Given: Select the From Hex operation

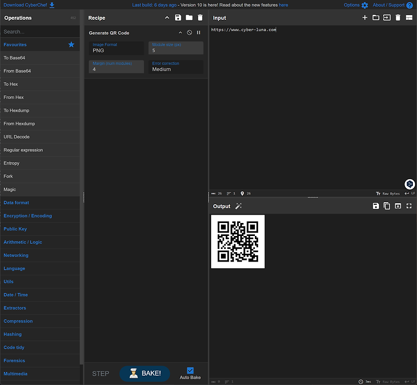Looking at the screenshot, I should [40, 97].
